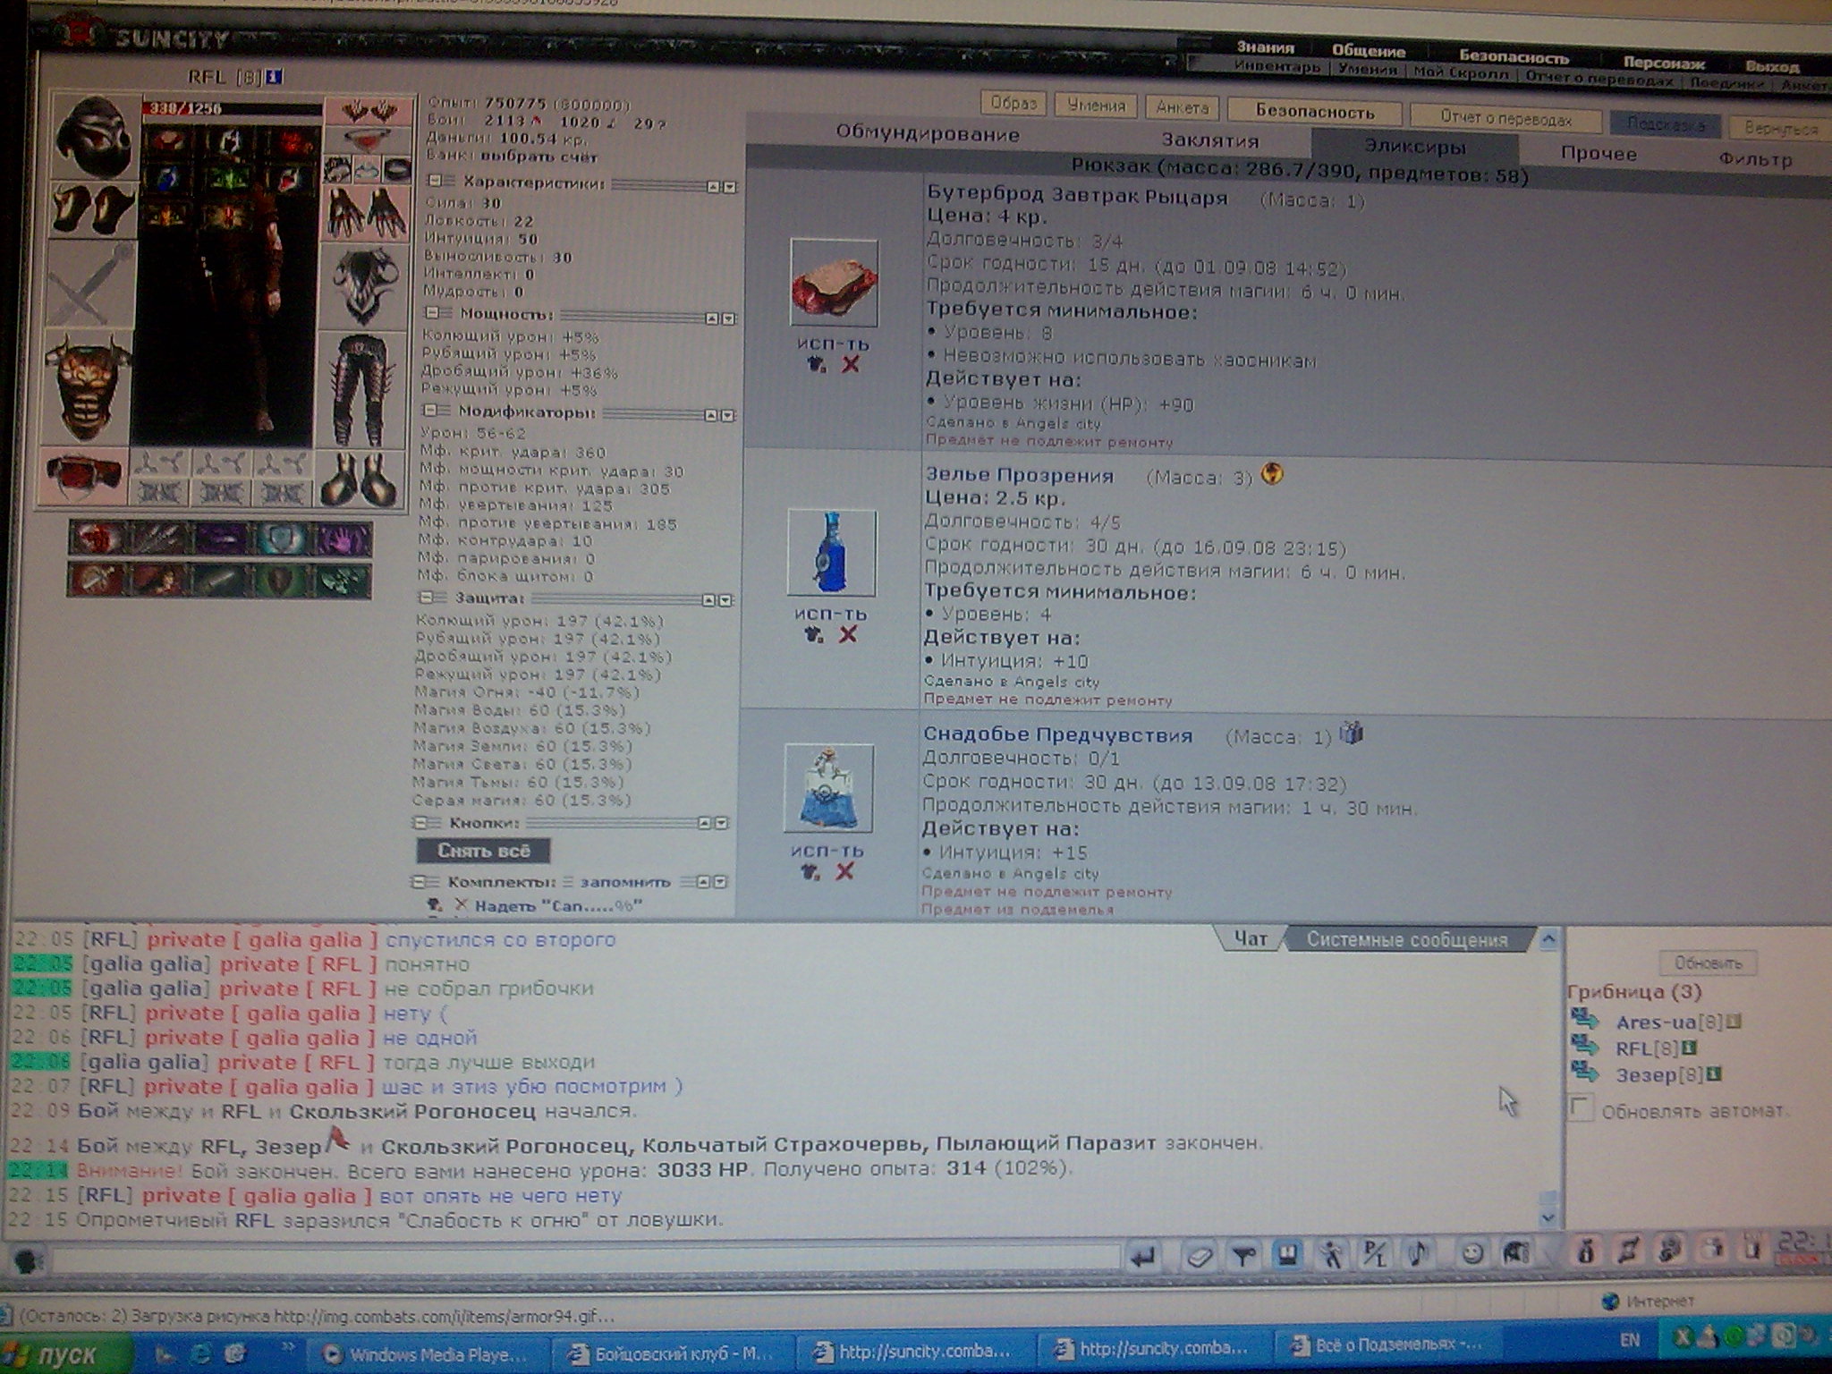This screenshot has width=1832, height=1374.
Task: Click the Обновить button in player list
Action: click(x=1708, y=963)
